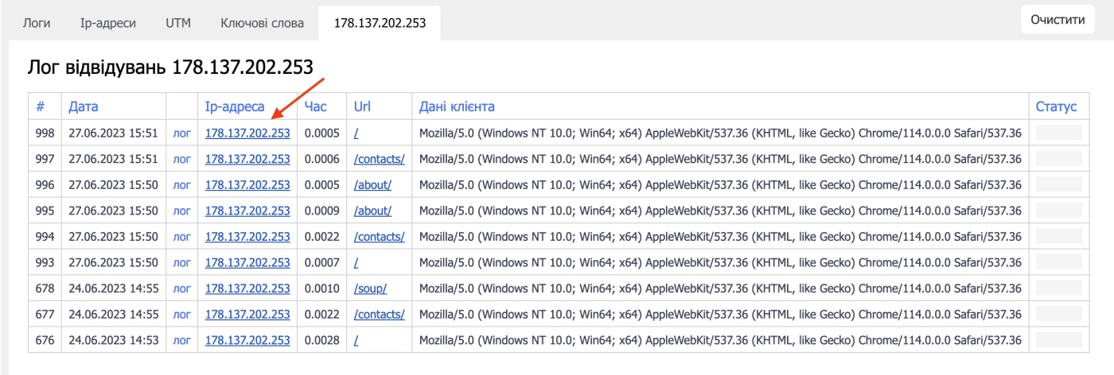
Task: Open the лог link in row 998
Action: click(x=181, y=133)
